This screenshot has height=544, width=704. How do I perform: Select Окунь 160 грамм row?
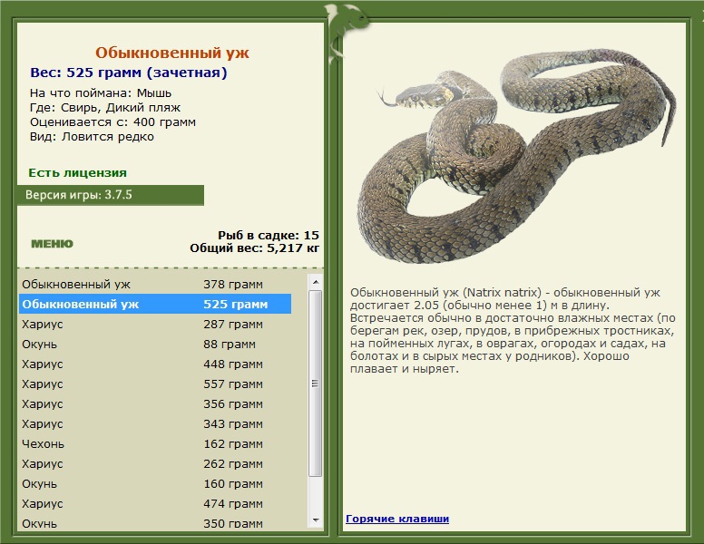click(x=155, y=484)
